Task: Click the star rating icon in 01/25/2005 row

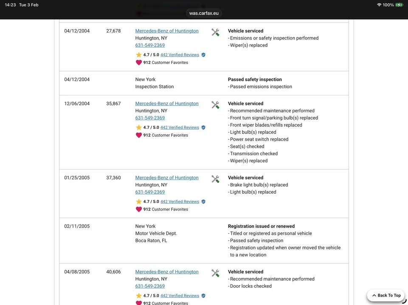Action: [139, 202]
